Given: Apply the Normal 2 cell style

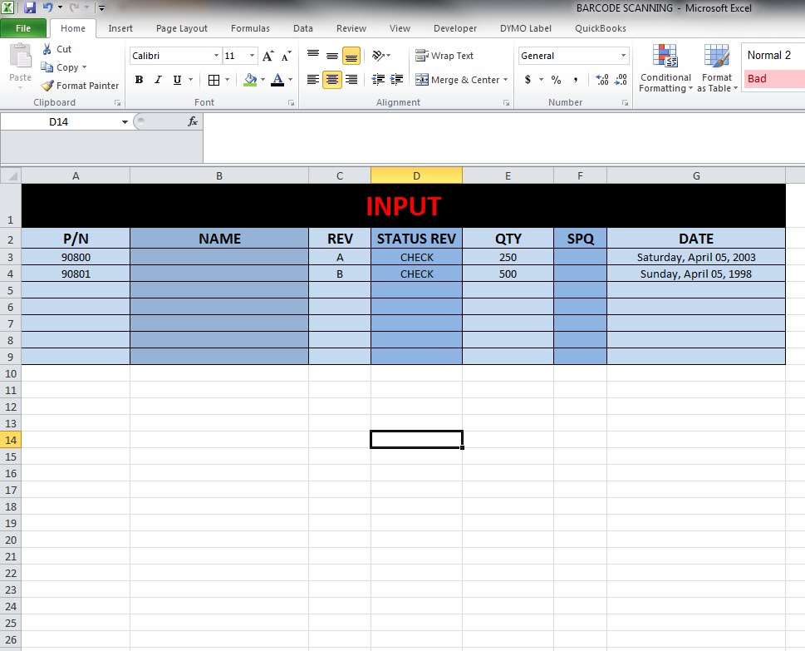Looking at the screenshot, I should point(773,55).
